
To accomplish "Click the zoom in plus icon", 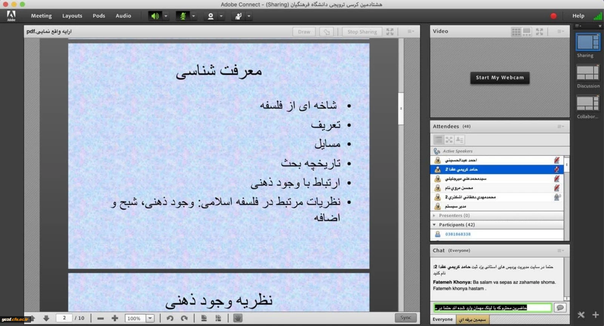I will 115,318.
